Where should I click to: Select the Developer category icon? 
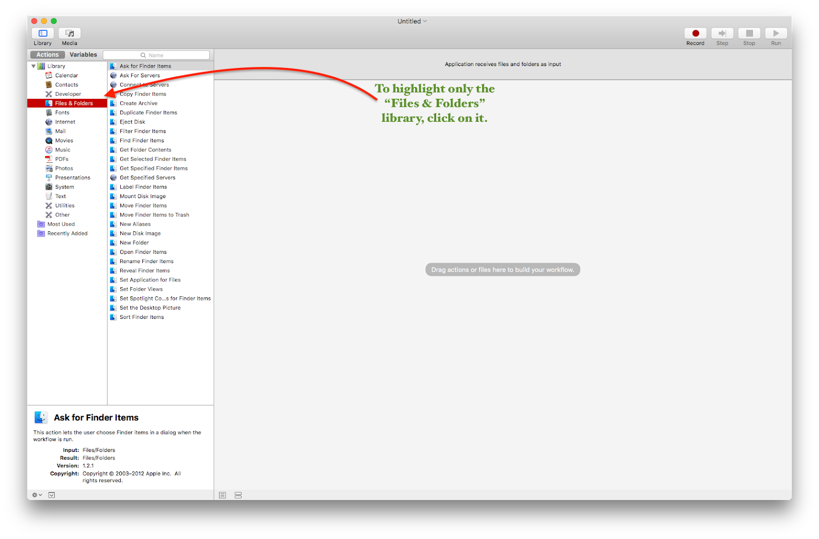(x=49, y=94)
